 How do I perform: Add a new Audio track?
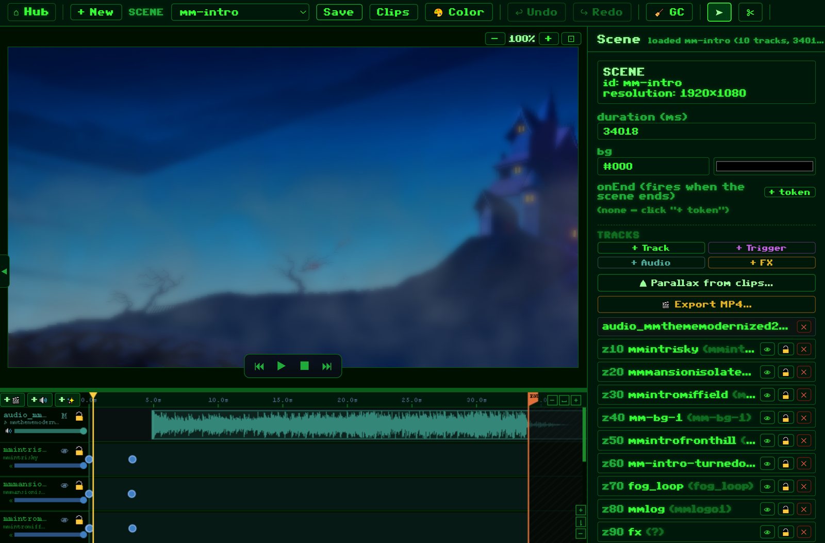click(x=651, y=262)
